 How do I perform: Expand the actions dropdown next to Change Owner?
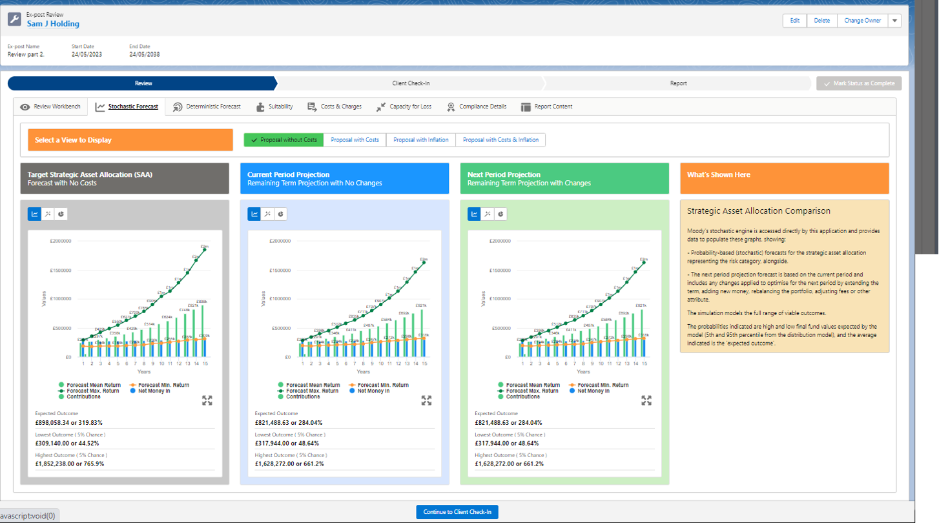click(894, 21)
